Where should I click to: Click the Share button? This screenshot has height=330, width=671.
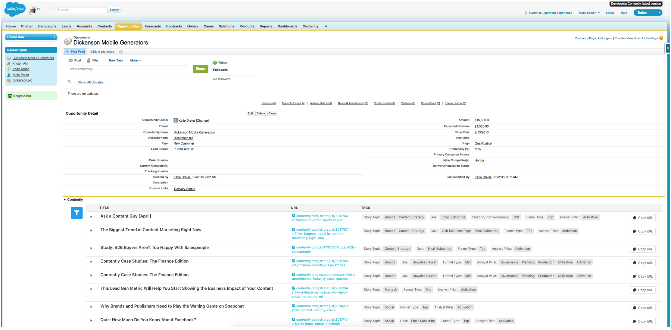coord(200,69)
